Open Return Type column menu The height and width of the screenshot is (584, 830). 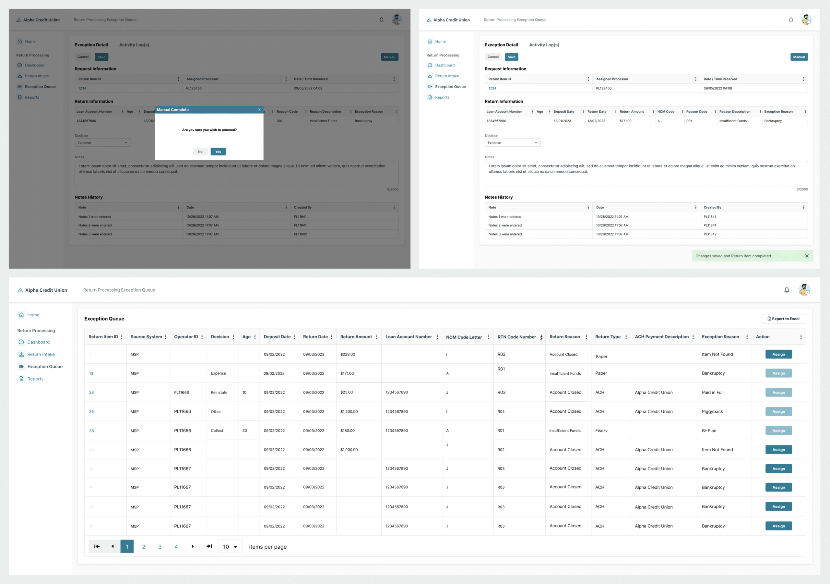pos(626,337)
